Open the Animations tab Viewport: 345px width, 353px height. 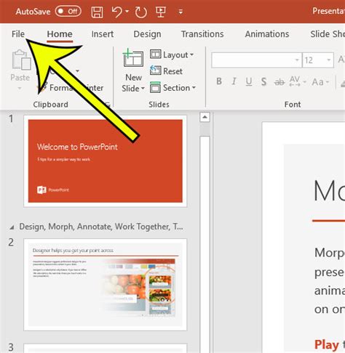tap(267, 34)
